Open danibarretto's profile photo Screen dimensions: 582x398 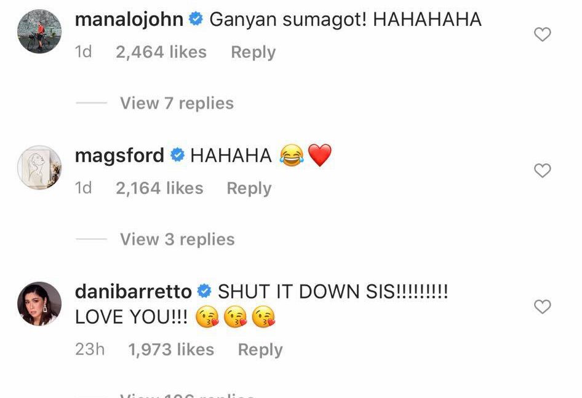pyautogui.click(x=39, y=304)
